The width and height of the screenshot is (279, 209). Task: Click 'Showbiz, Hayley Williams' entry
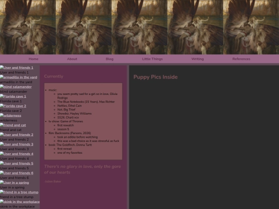pyautogui.click(x=74, y=114)
